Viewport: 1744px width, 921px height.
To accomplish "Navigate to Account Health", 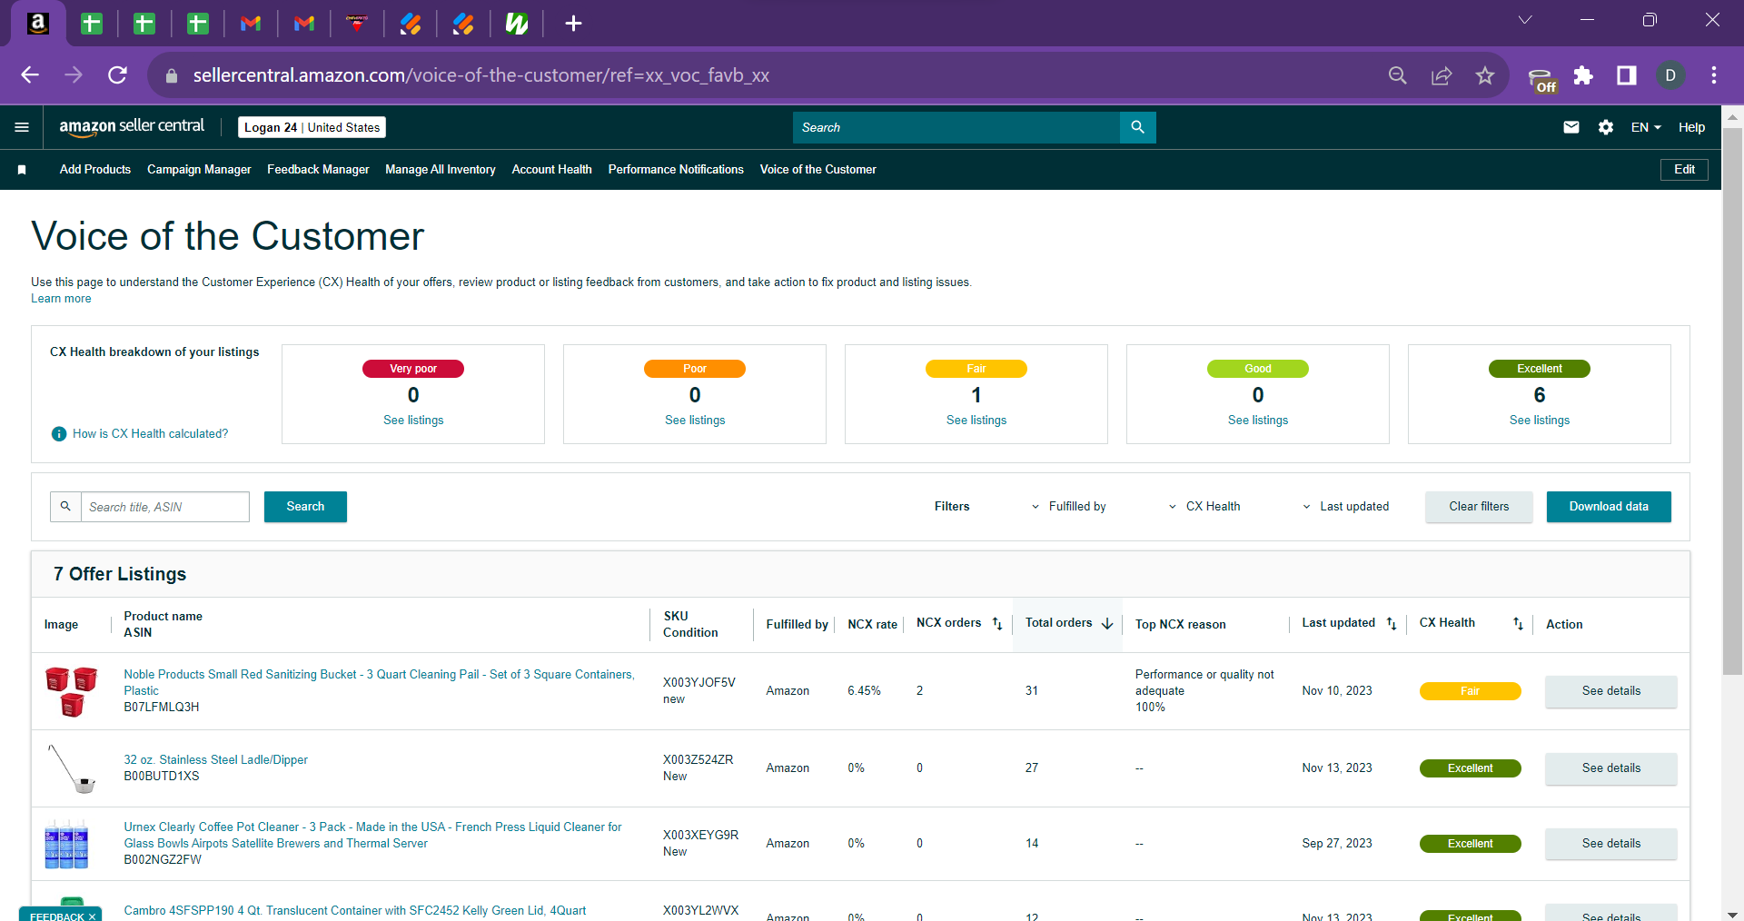I will 552,170.
